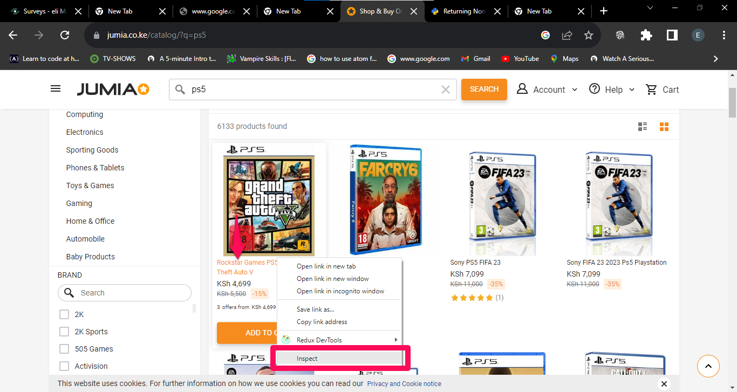This screenshot has height=392, width=737.
Task: Dismiss the cookie notice
Action: (664, 384)
